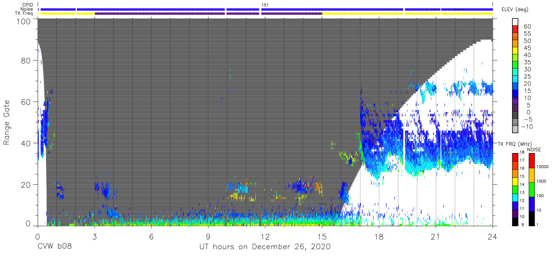The width and height of the screenshot is (554, 256).
Task: Click the light gray bottom elevation colorbar segment
Action: click(x=516, y=129)
